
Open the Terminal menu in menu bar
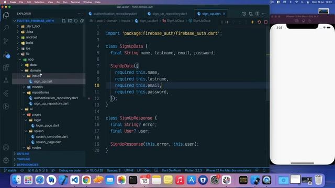[75, 2]
